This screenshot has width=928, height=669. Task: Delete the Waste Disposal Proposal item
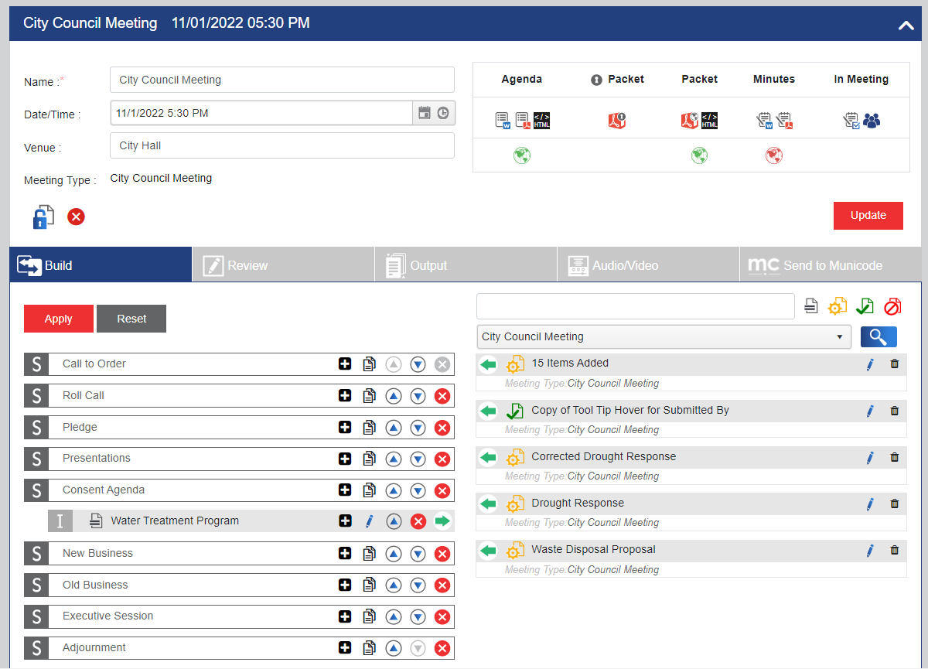[x=895, y=551]
